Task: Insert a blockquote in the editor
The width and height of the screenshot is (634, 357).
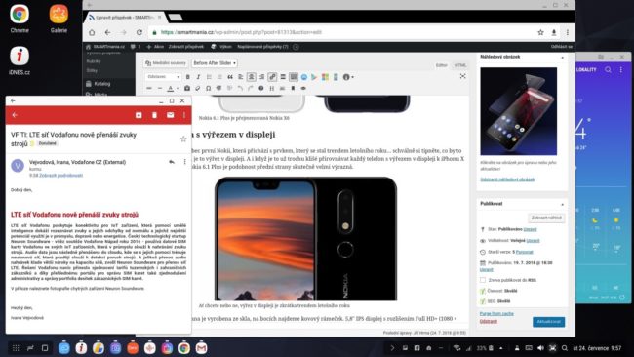Action: tap(230, 77)
